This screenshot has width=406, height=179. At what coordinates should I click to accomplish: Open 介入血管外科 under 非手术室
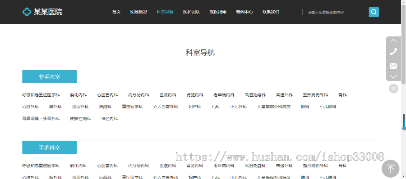(166, 107)
